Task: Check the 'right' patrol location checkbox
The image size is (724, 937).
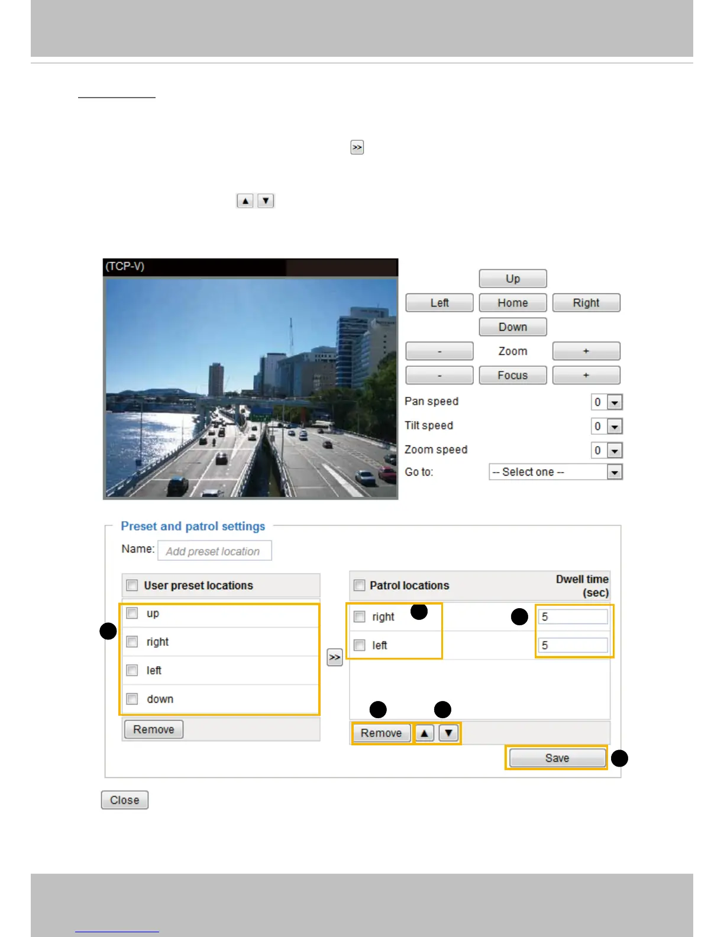Action: (x=359, y=617)
